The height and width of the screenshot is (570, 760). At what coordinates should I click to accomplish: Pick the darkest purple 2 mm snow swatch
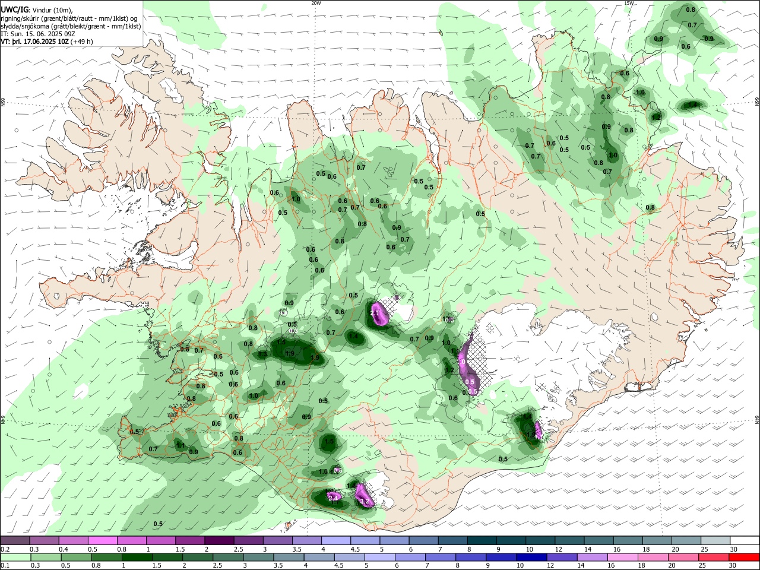[x=219, y=540]
